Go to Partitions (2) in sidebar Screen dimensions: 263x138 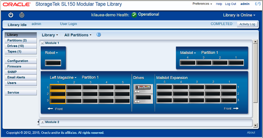pos(21,40)
